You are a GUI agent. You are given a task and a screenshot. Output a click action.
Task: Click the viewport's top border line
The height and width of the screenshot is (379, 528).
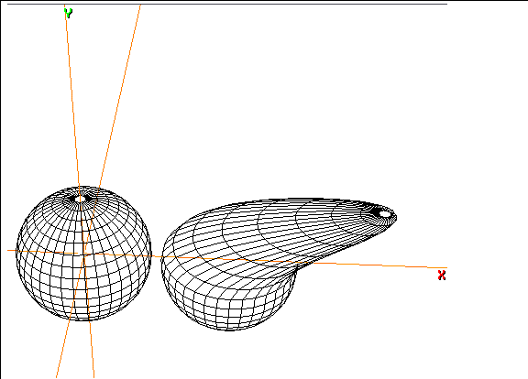(227, 4)
